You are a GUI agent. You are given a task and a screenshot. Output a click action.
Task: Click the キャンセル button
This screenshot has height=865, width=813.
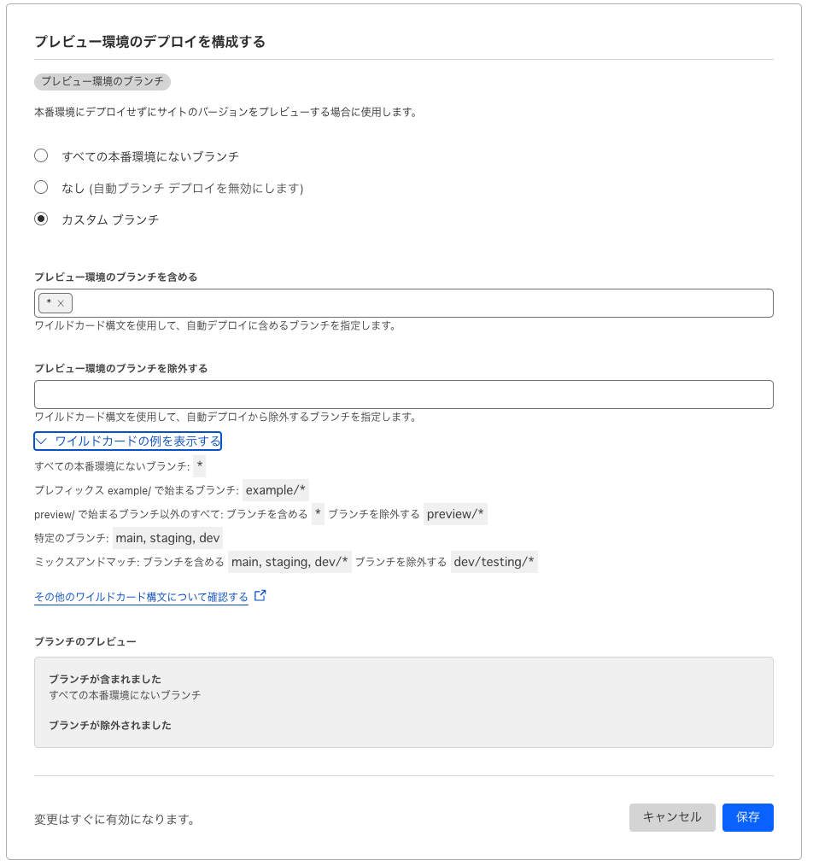(x=672, y=817)
